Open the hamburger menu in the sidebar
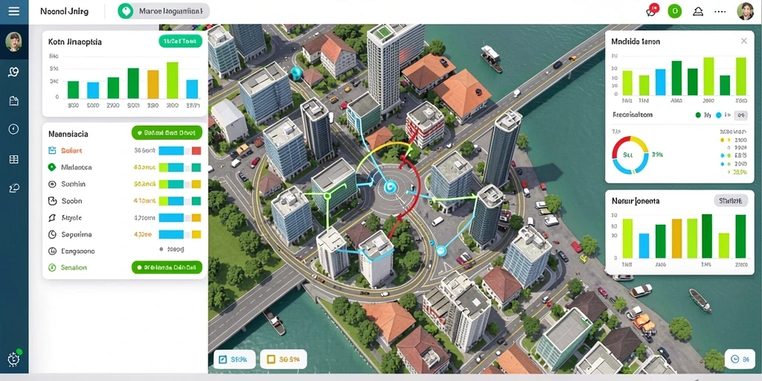The width and height of the screenshot is (762, 381). tap(14, 10)
